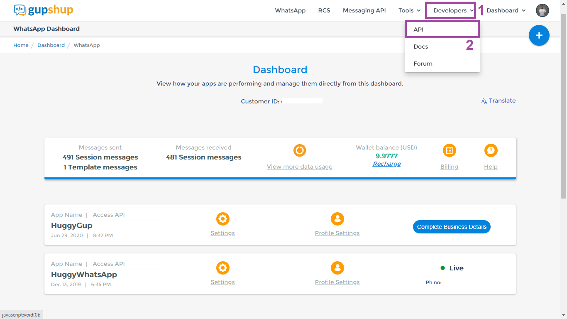Click the Help question mark icon
The width and height of the screenshot is (567, 319).
click(491, 150)
